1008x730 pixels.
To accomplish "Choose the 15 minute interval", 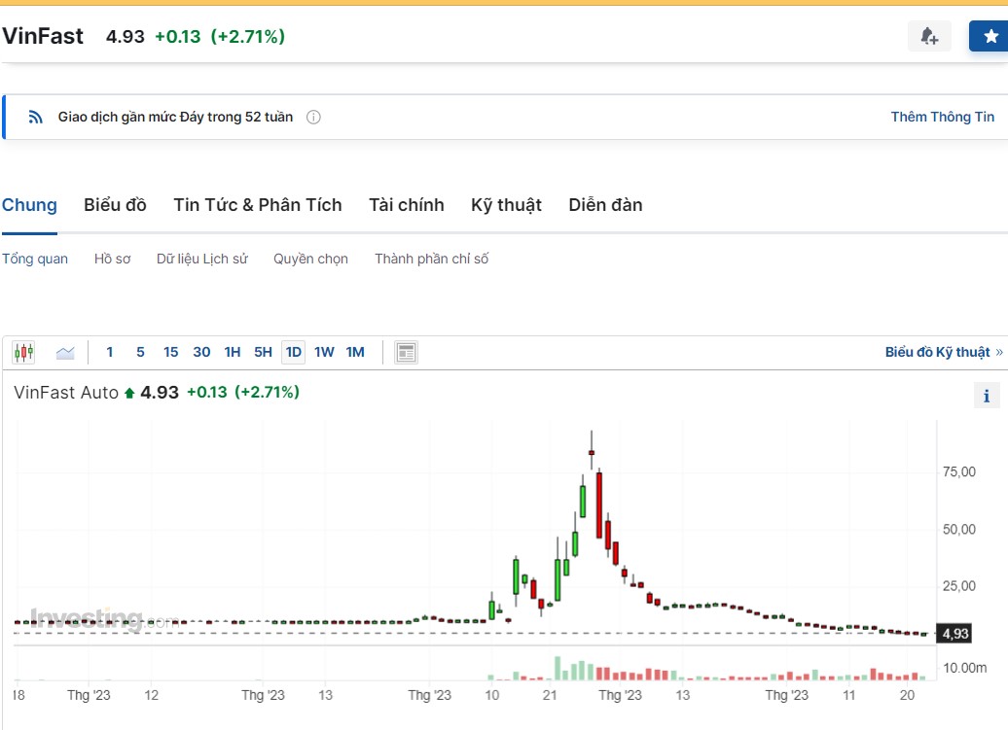I will (x=170, y=352).
